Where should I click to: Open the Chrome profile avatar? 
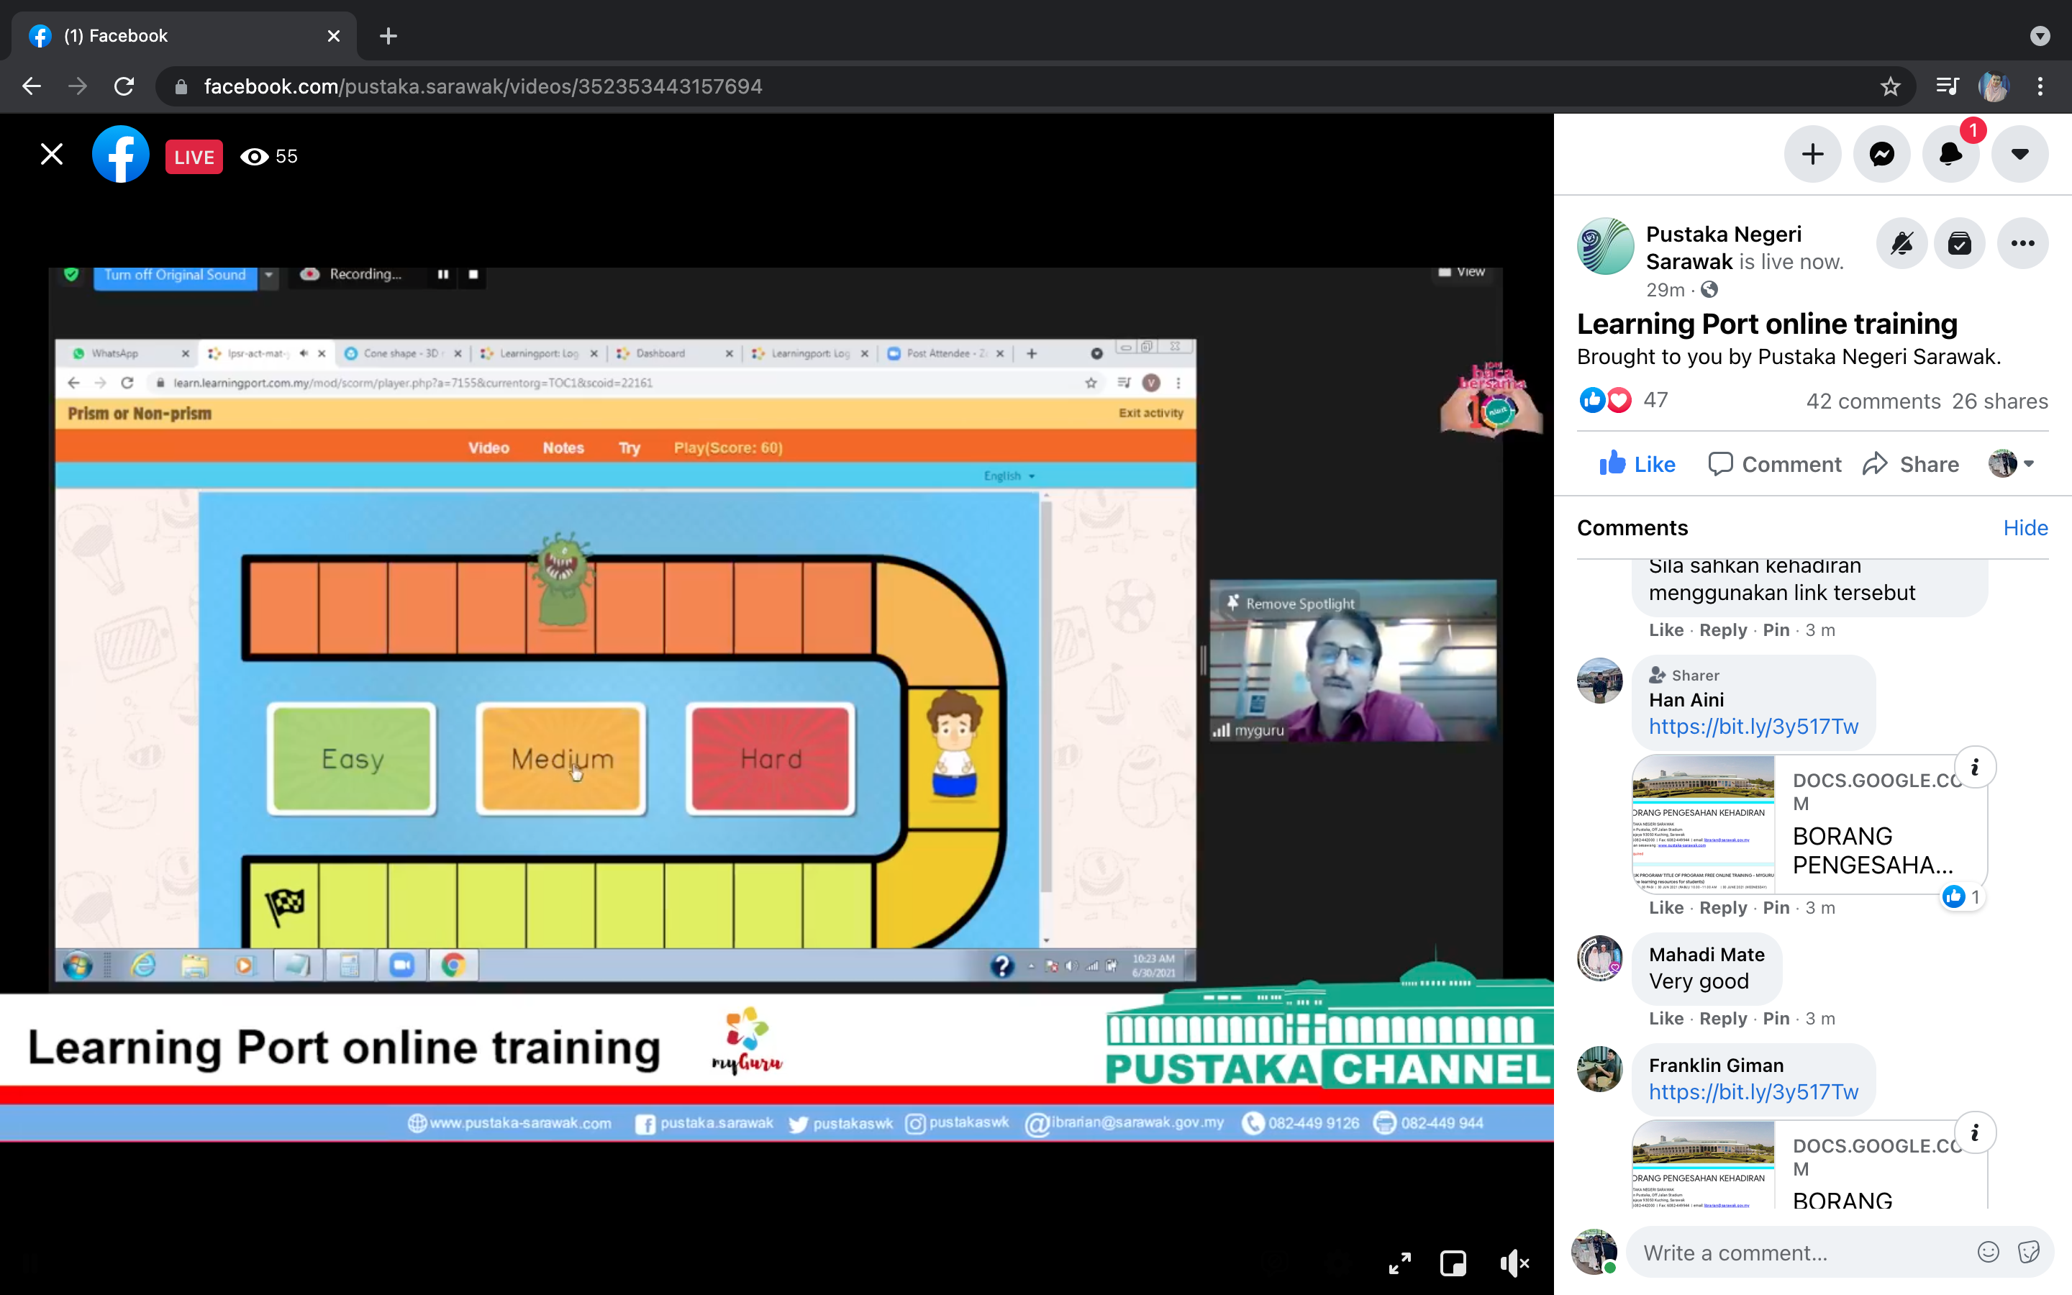(x=1994, y=86)
